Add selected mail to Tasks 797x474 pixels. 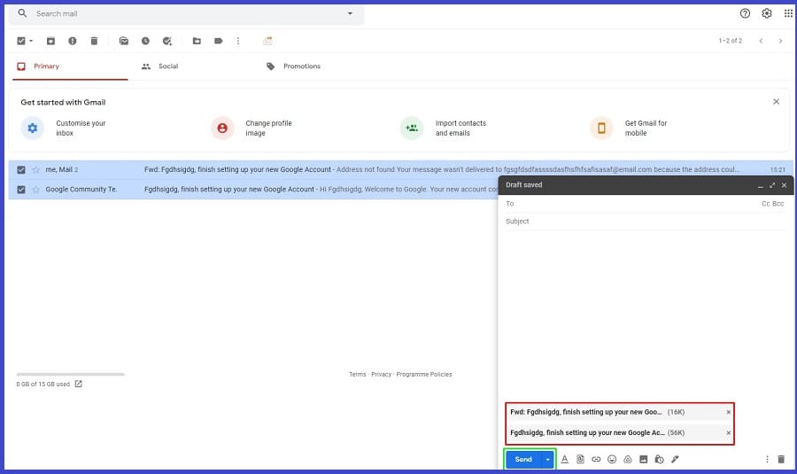pyautogui.click(x=167, y=41)
